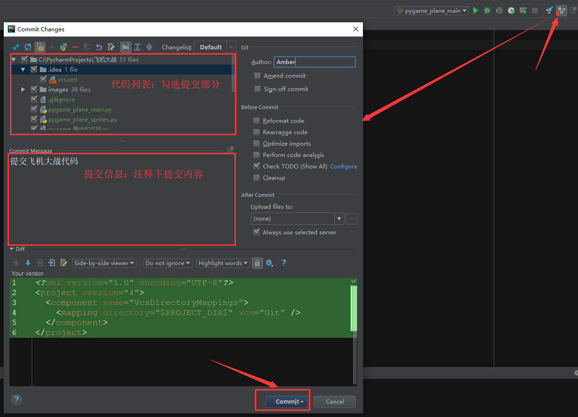This screenshot has width=578, height=417.
Task: Click Jump to Source icon in Diff toolbar
Action: click(63, 263)
